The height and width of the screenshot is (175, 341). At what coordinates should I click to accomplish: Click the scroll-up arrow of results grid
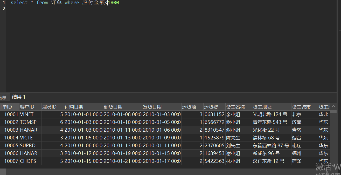click(x=333, y=106)
